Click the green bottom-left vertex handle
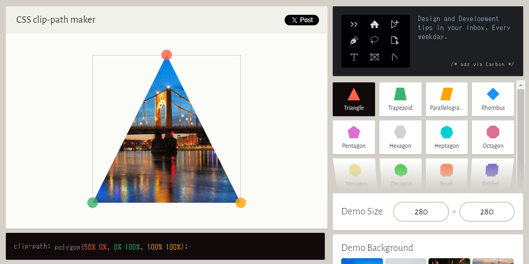The image size is (529, 264). pyautogui.click(x=93, y=203)
